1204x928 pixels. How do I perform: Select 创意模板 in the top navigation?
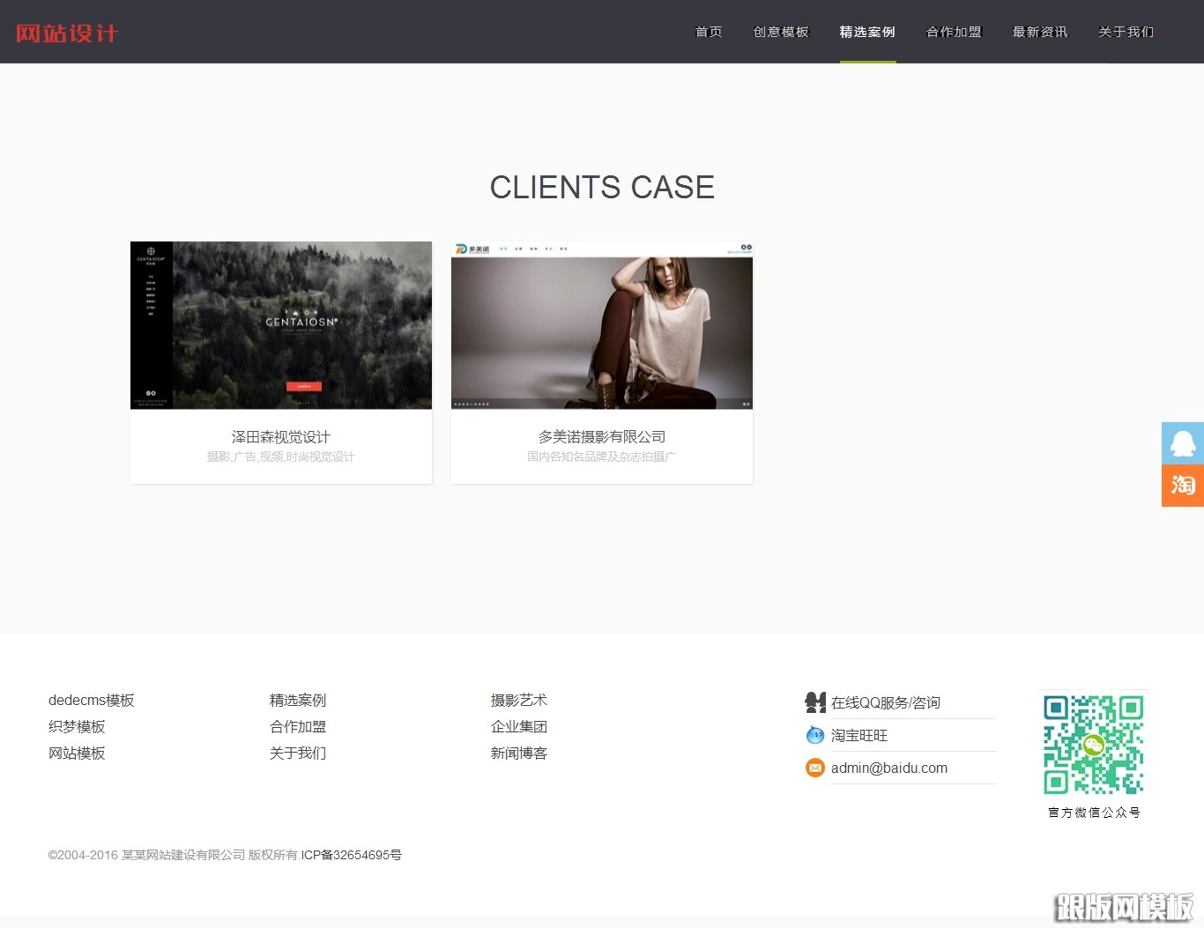[781, 32]
